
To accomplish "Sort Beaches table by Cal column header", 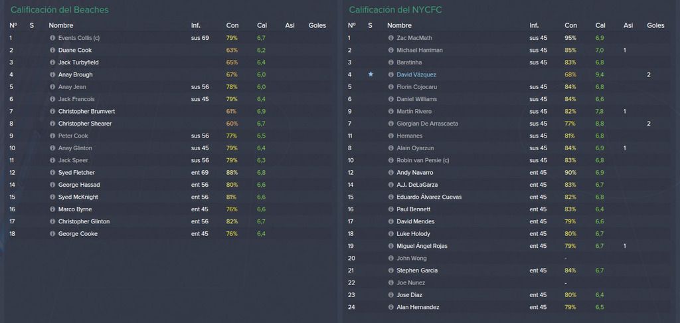I will click(262, 26).
